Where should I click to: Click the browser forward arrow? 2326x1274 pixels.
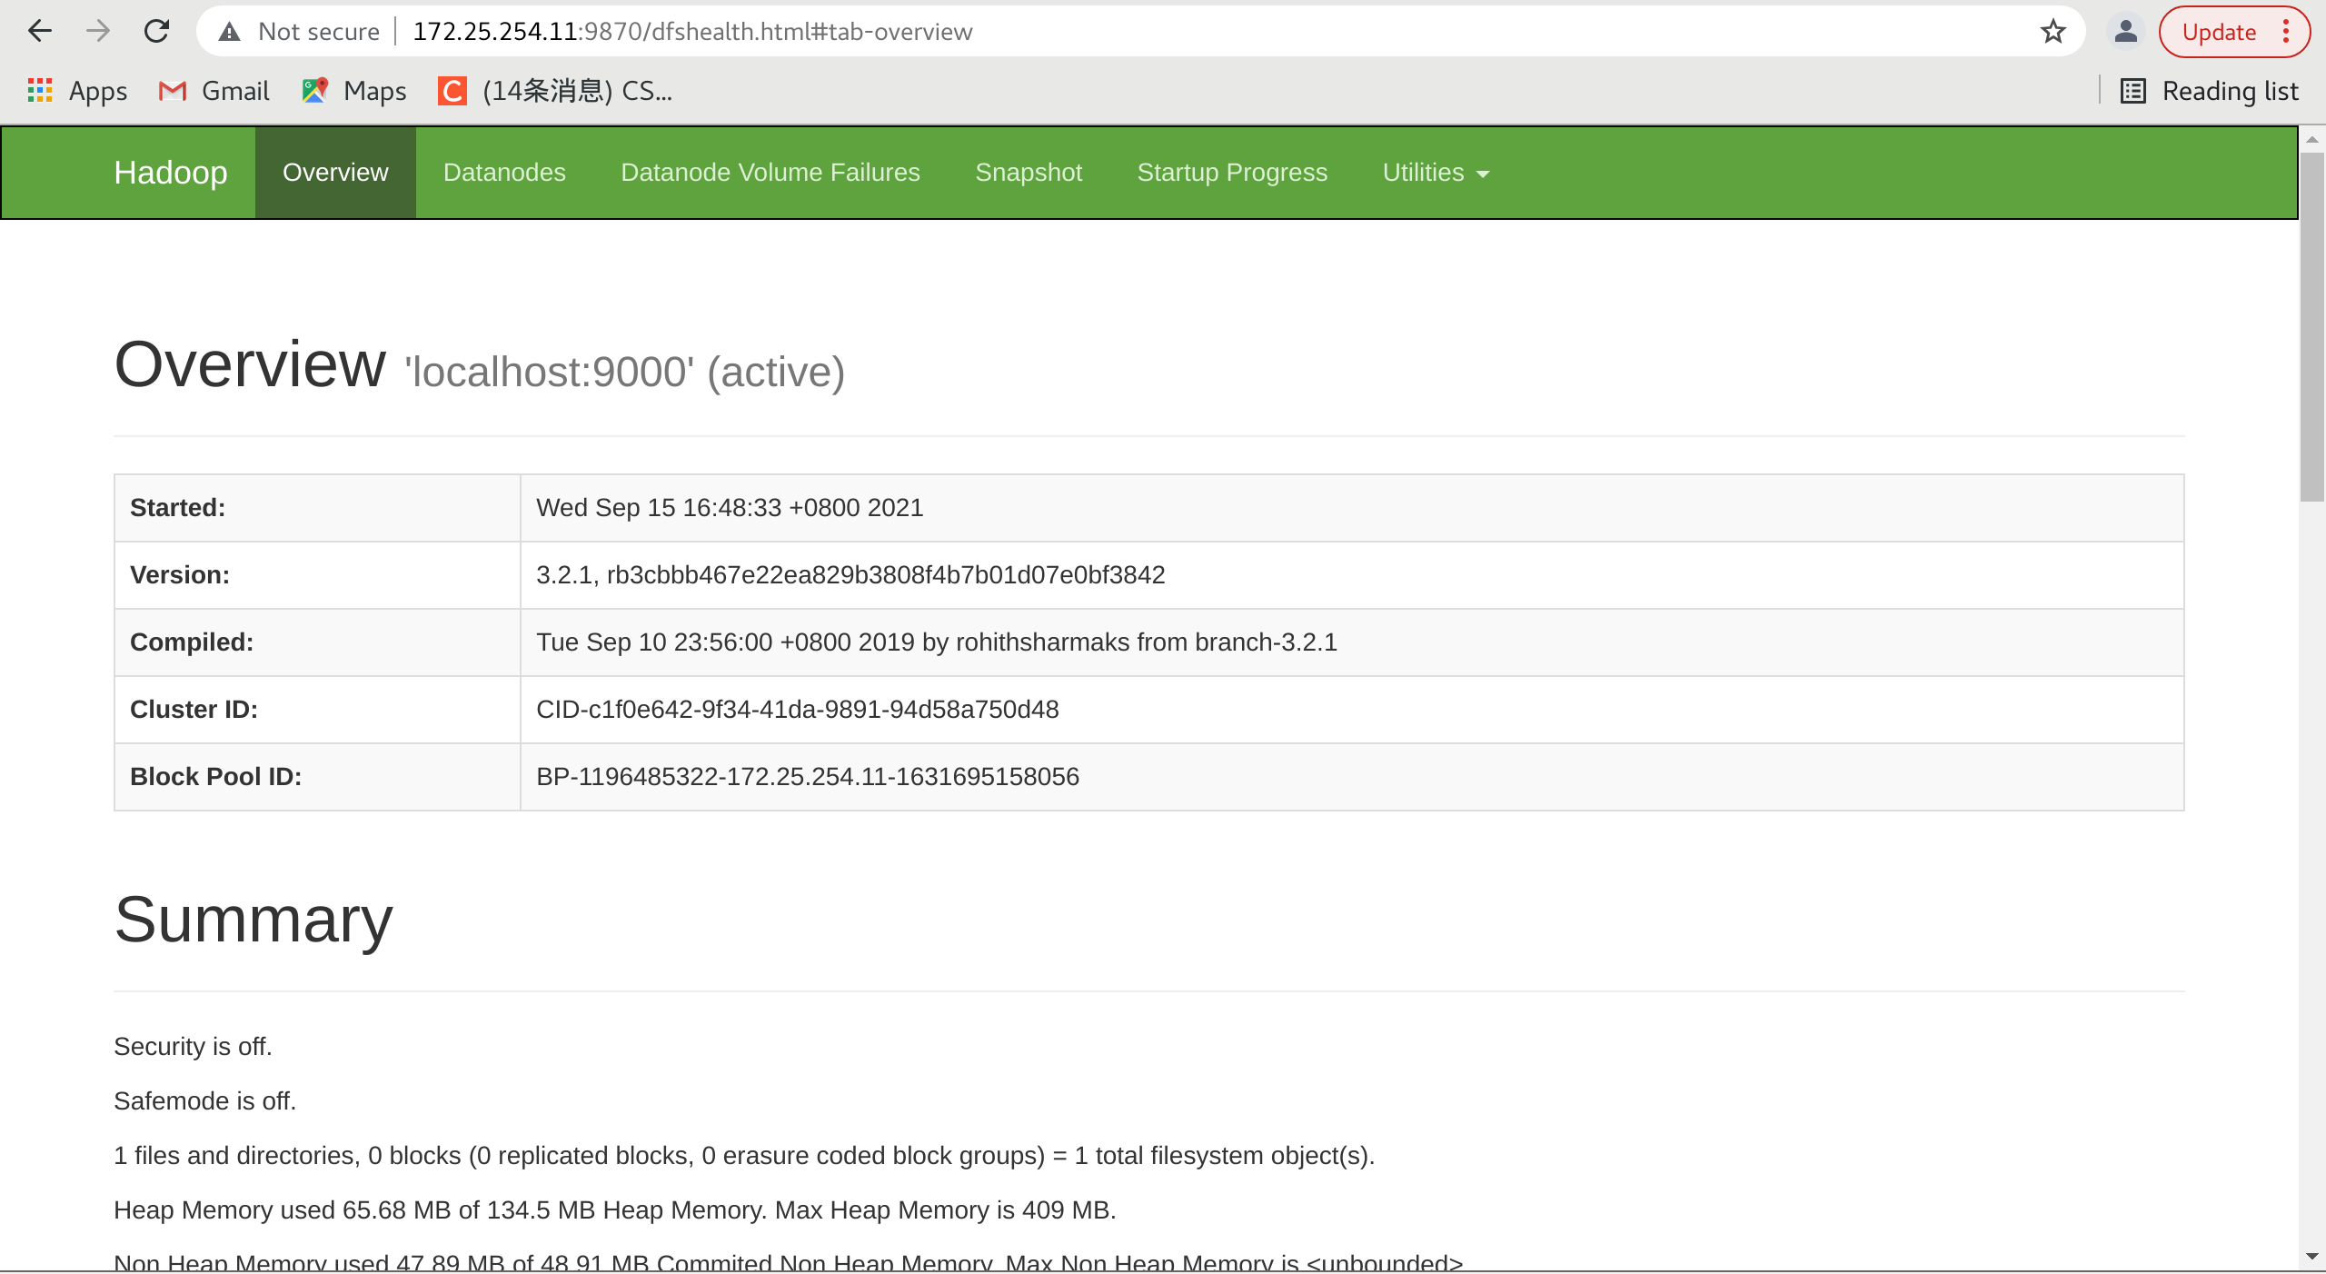point(98,32)
